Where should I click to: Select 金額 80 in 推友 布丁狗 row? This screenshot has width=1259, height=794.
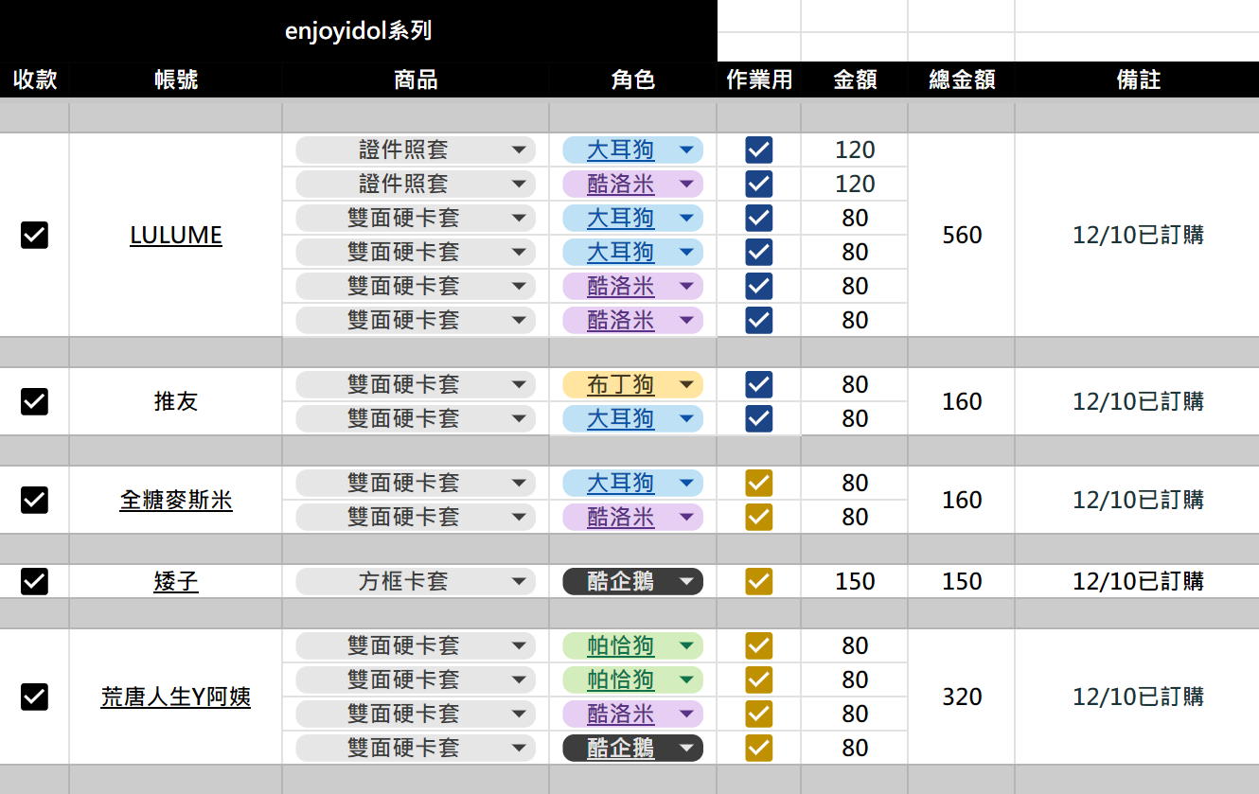pyautogui.click(x=855, y=384)
